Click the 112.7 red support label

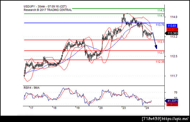point(161,52)
